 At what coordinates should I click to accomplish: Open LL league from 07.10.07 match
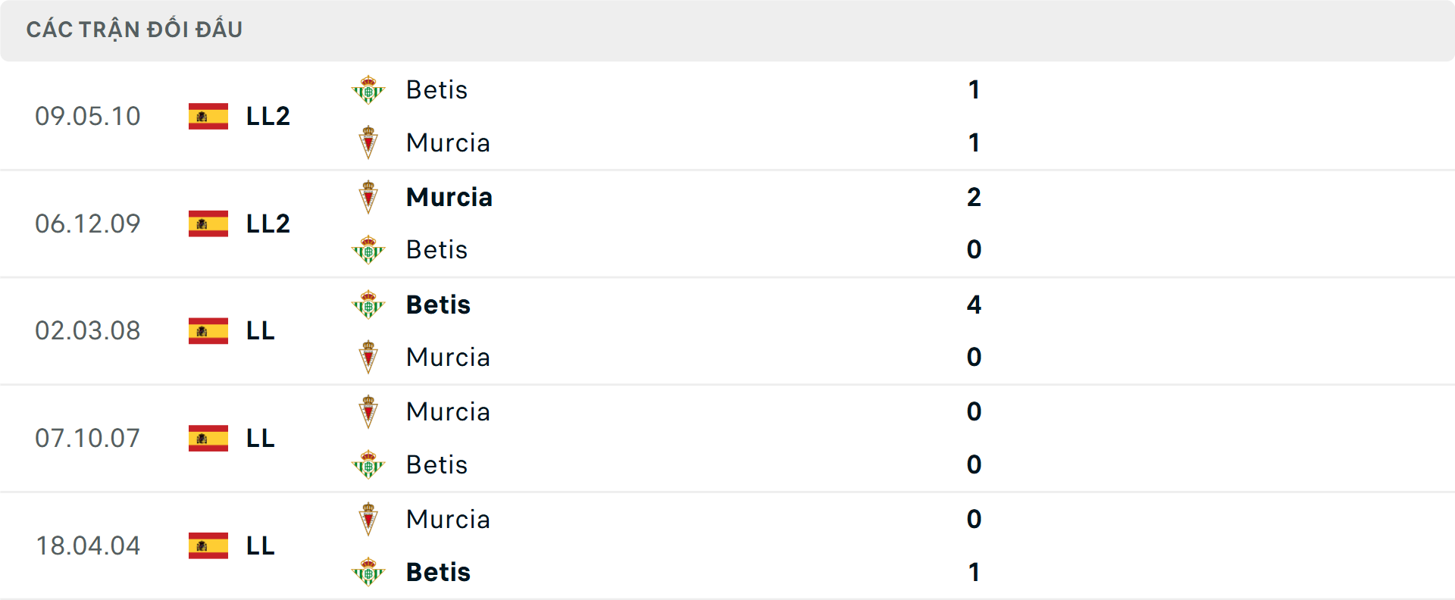point(261,438)
